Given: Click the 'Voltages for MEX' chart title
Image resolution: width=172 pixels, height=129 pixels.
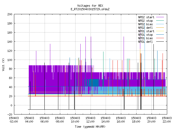Looking at the screenshot, I should tap(90, 6).
